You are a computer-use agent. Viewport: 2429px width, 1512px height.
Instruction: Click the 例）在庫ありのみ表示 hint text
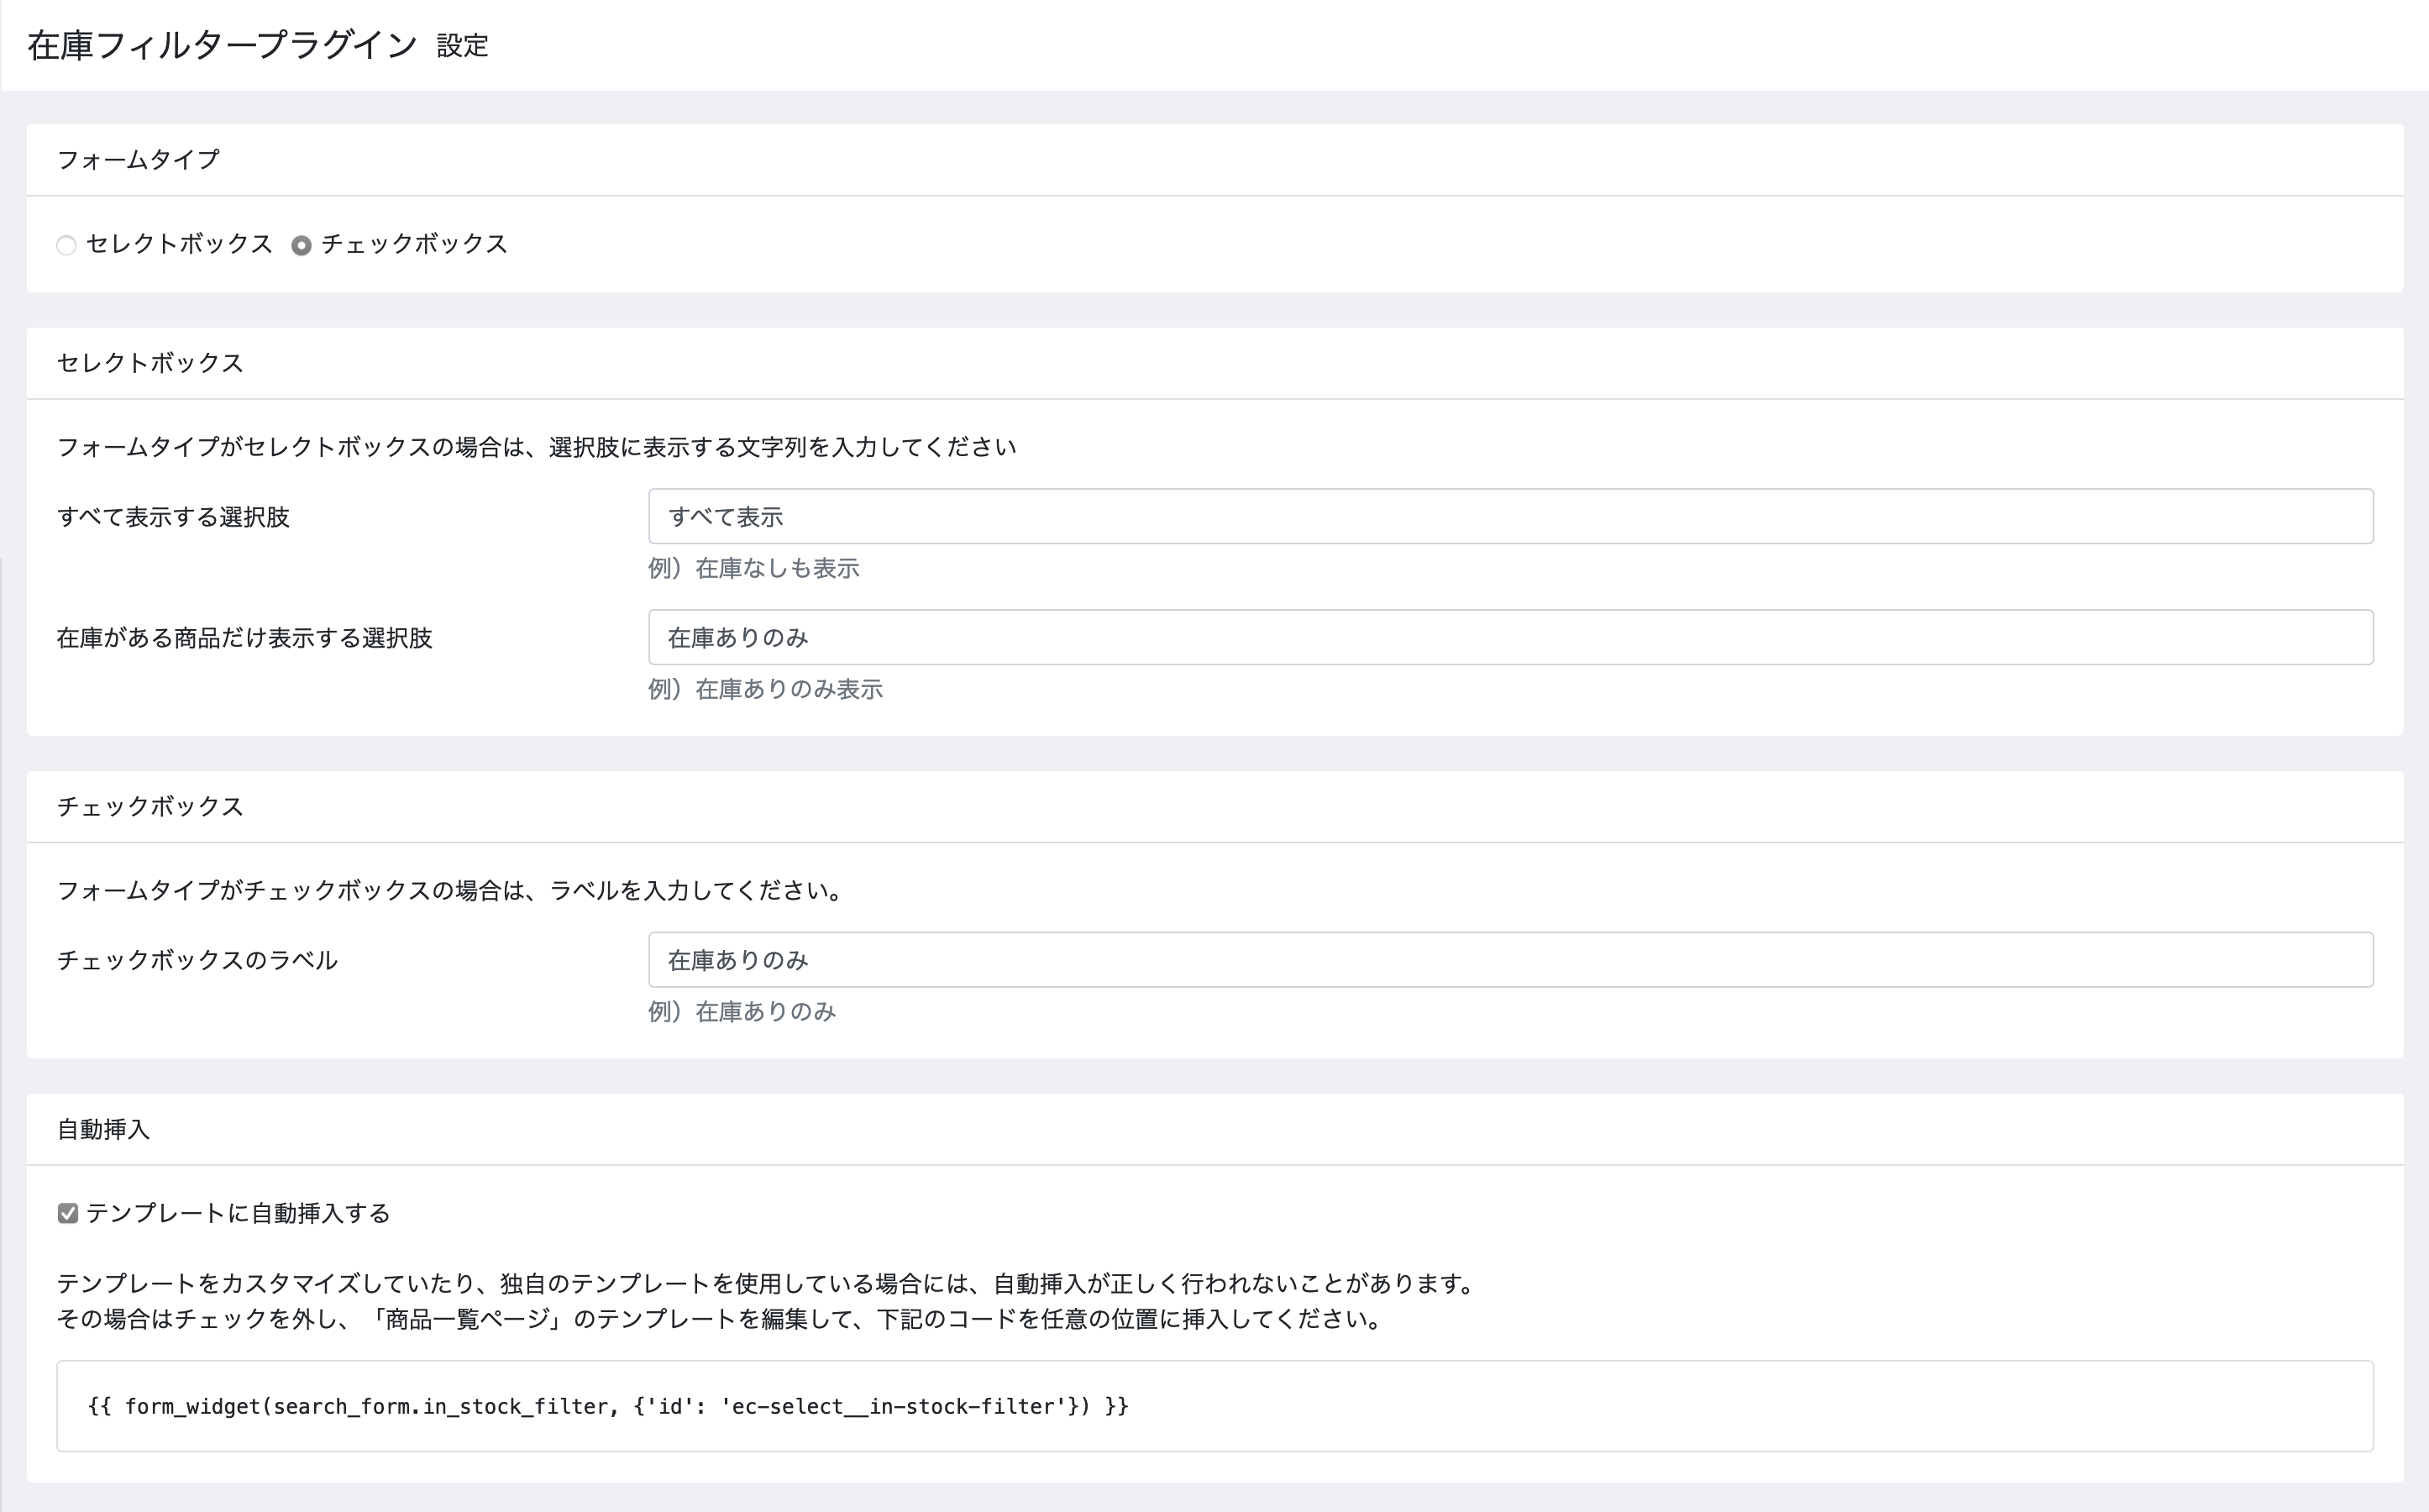pos(766,690)
